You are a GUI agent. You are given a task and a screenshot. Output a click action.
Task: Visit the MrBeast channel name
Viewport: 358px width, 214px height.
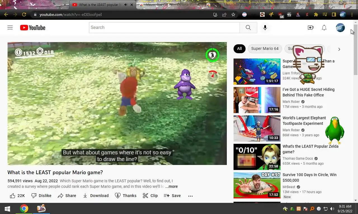point(289,187)
